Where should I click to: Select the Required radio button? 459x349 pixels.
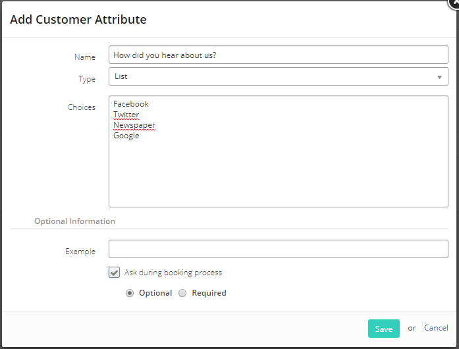pyautogui.click(x=182, y=293)
